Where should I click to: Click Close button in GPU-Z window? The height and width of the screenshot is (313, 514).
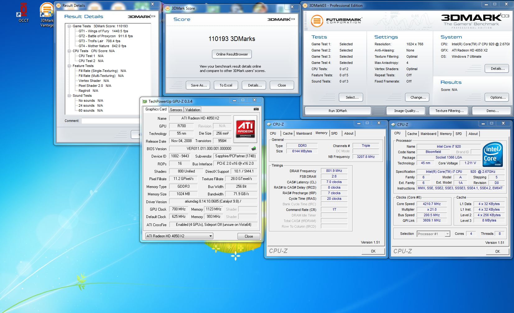click(x=249, y=236)
